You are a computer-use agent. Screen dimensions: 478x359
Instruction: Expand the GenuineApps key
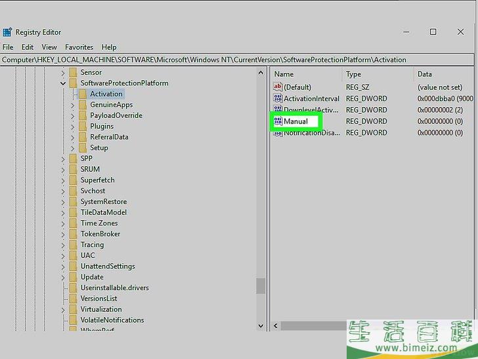pyautogui.click(x=72, y=105)
